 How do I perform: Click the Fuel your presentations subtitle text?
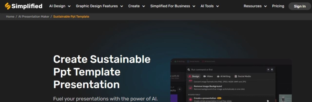click(x=106, y=99)
